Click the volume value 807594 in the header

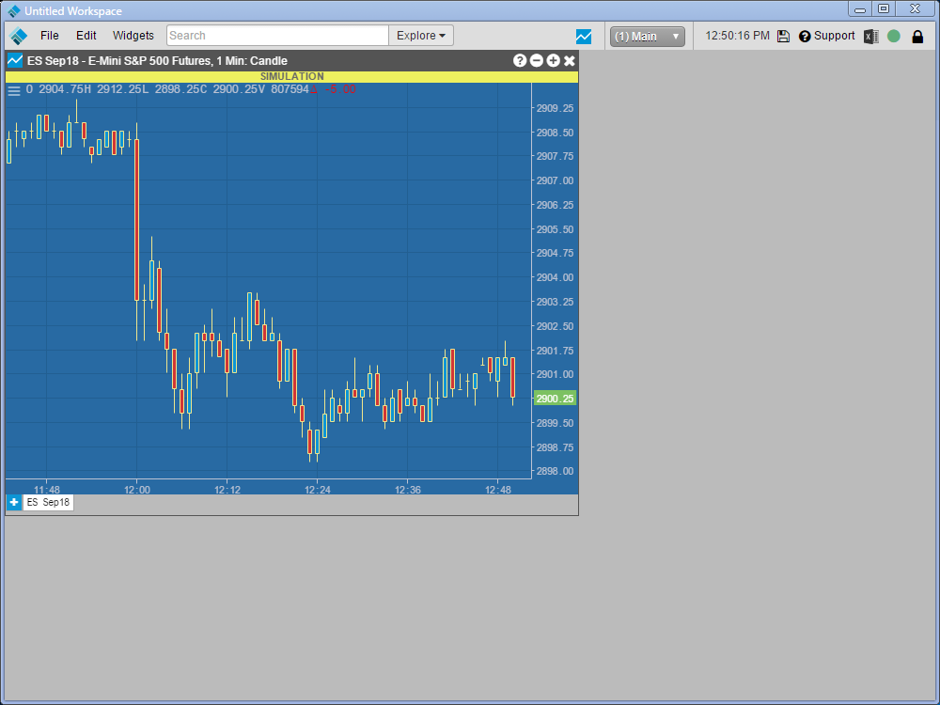(290, 89)
